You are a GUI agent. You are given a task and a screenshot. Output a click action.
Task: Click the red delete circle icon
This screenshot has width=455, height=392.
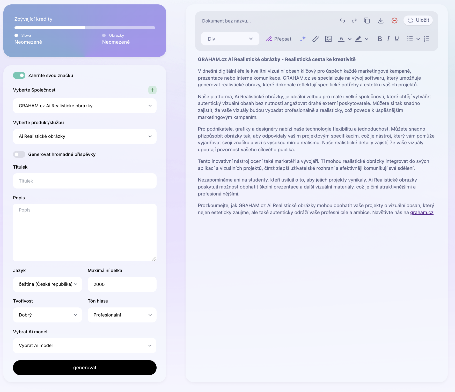tap(394, 20)
